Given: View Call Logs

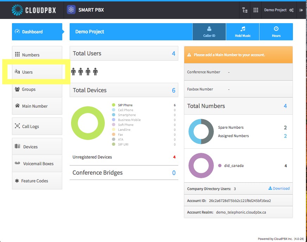Looking at the screenshot, I should click(37, 126).
